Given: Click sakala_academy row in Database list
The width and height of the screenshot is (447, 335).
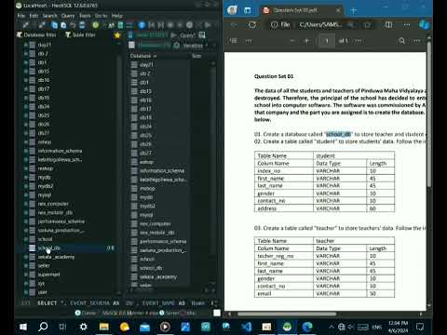Looking at the screenshot, I should (160, 276).
